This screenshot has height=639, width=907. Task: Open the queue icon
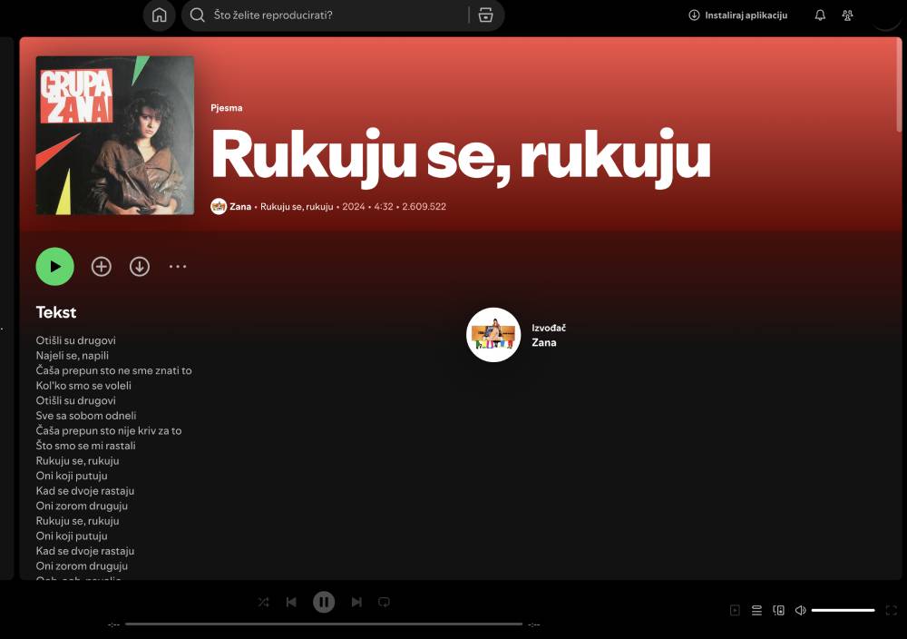(756, 610)
